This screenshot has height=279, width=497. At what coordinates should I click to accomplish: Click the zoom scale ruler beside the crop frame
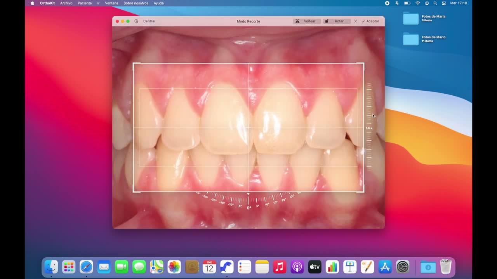(x=369, y=127)
